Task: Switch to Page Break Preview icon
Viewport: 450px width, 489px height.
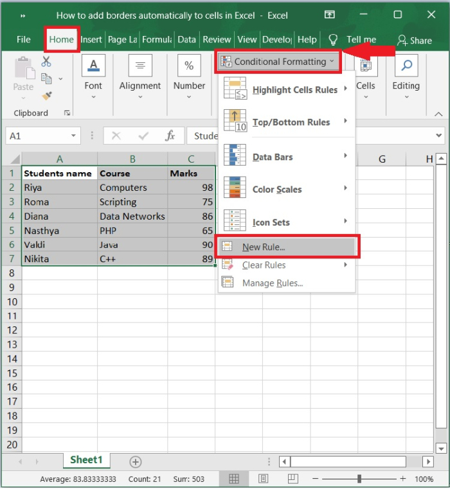Action: (x=292, y=479)
